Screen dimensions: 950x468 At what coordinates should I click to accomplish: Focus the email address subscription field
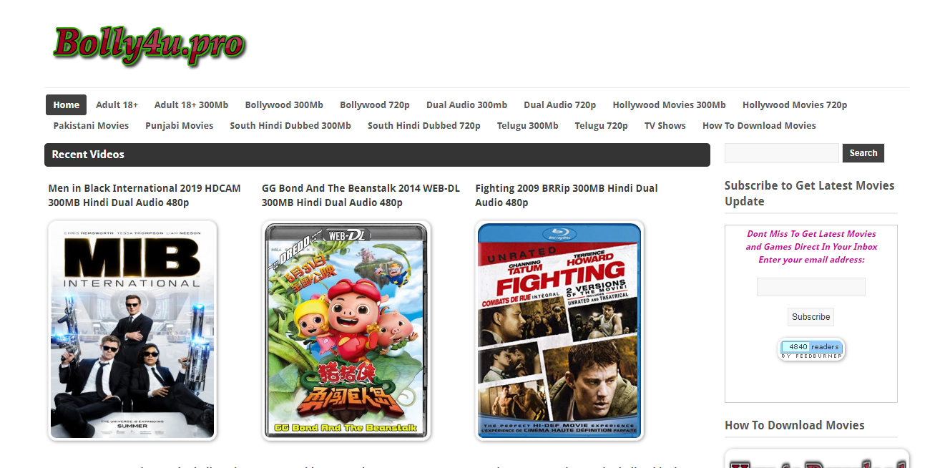click(811, 287)
